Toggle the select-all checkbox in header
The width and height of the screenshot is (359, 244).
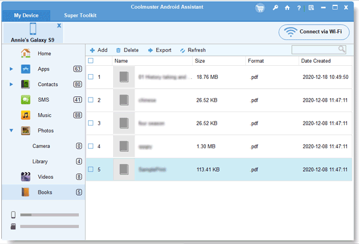(x=91, y=60)
